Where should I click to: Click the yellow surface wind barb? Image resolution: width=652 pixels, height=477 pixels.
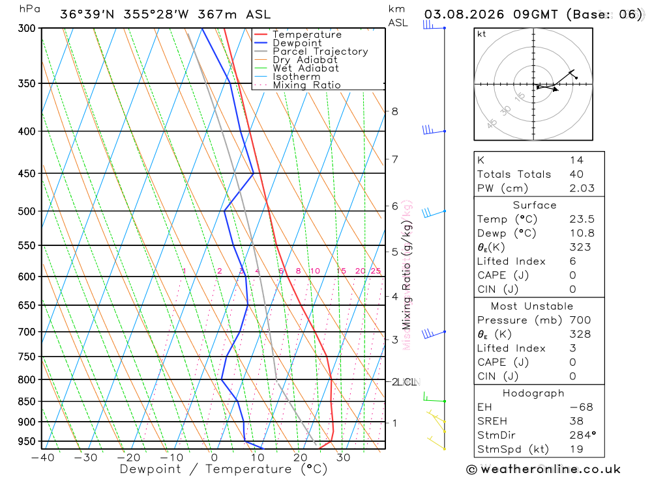click(x=436, y=443)
